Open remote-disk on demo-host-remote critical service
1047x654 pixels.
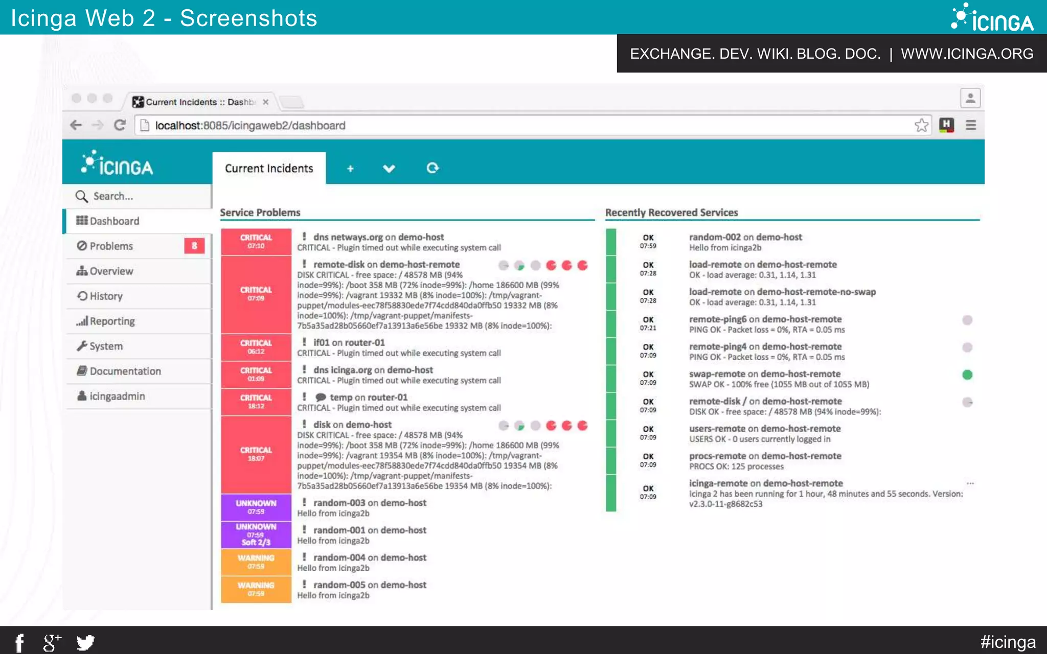[386, 265]
